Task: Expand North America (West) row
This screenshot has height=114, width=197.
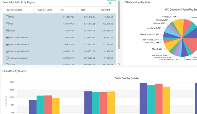Action: click(x=7, y=58)
